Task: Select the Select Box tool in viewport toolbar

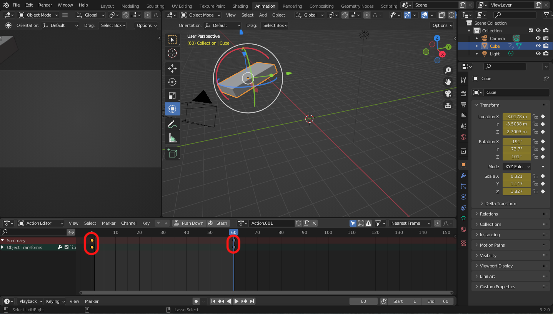Action: coord(172,40)
